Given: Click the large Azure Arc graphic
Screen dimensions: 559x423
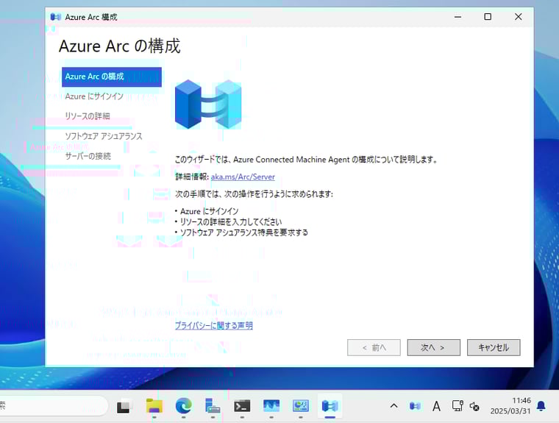Looking at the screenshot, I should (208, 104).
